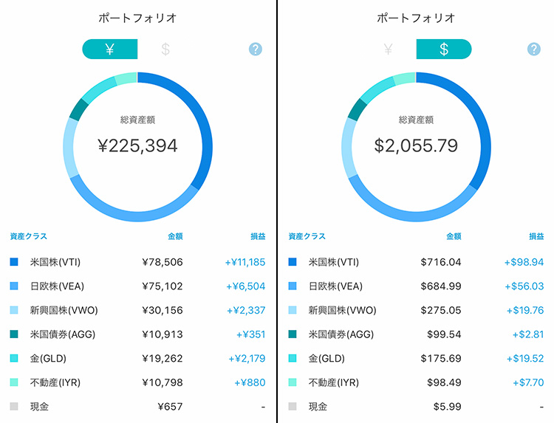Image resolution: width=554 pixels, height=423 pixels.
Task: Click 損益 column header in yen panel
Action: click(x=258, y=237)
